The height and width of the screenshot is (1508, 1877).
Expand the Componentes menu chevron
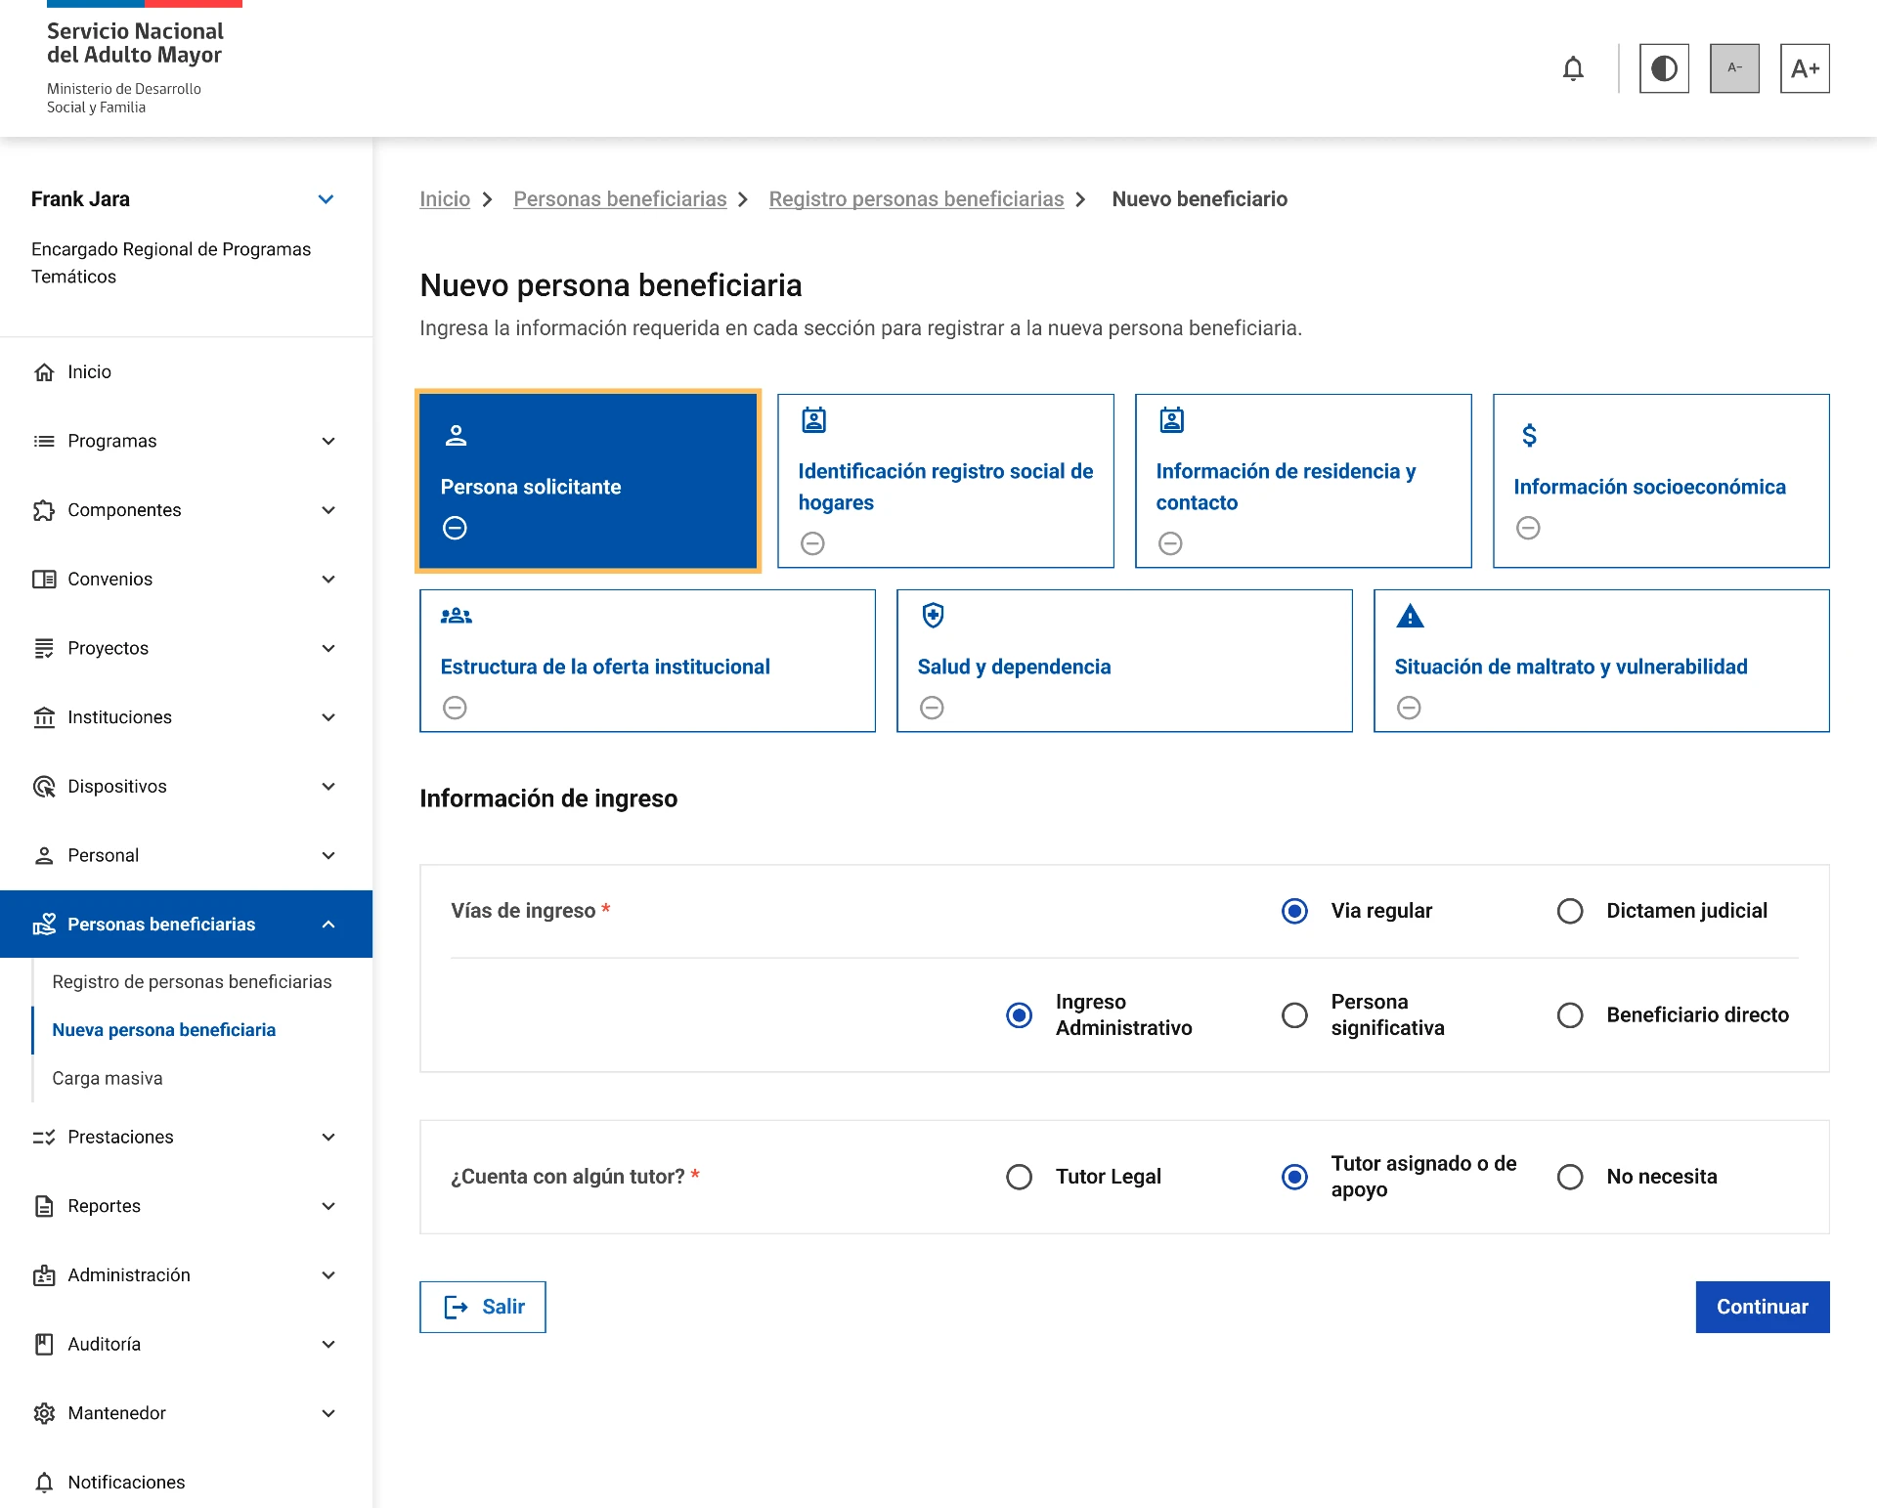(x=328, y=510)
